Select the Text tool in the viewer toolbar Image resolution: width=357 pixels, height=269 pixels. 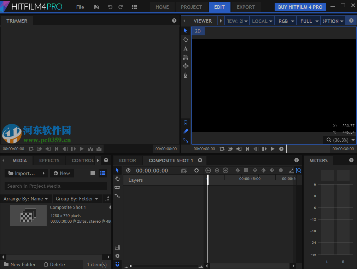click(x=186, y=48)
